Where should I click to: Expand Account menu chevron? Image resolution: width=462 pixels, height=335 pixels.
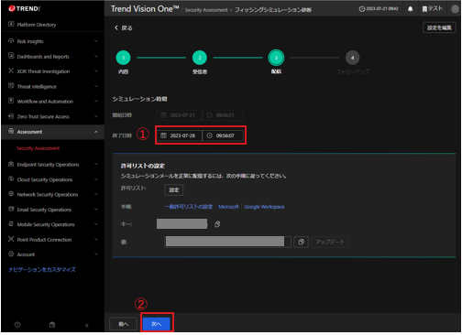tap(96, 254)
